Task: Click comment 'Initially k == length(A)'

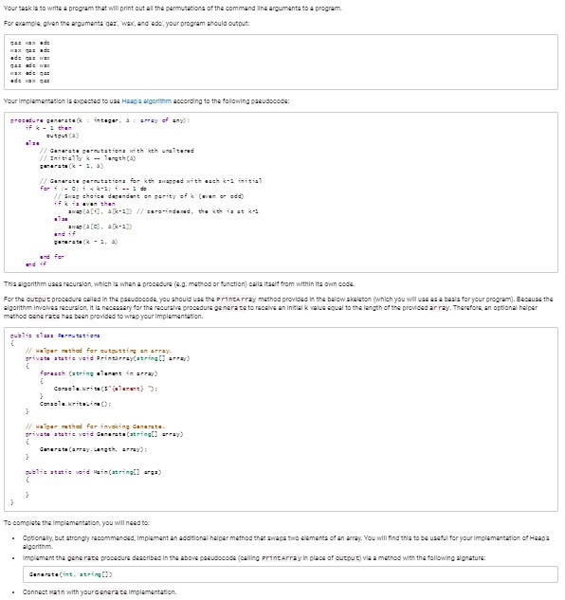Action: [x=87, y=158]
